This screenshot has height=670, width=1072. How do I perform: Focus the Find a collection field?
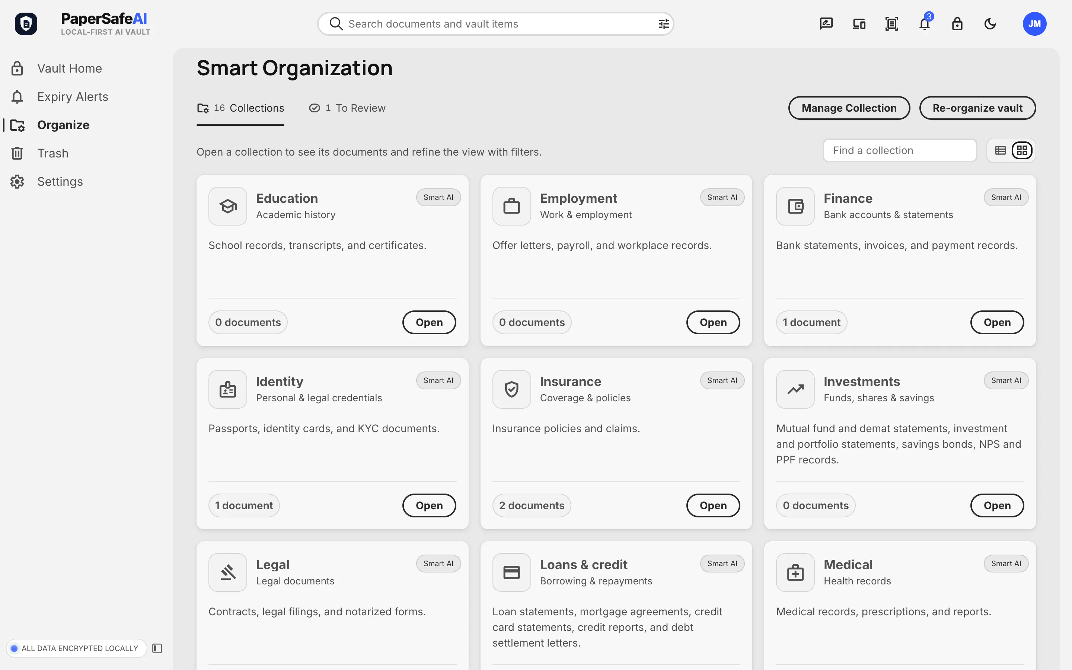900,151
